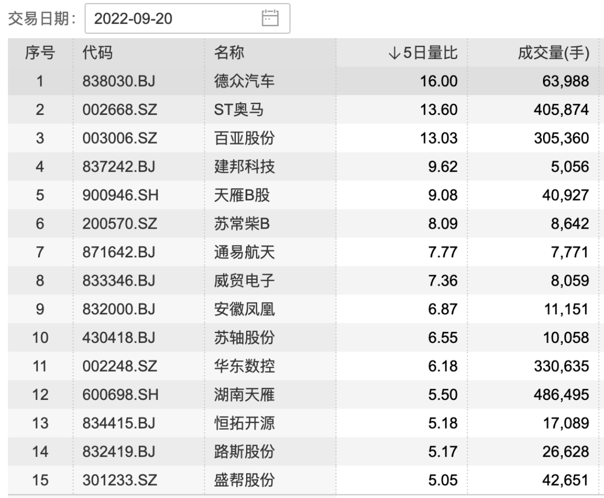Select stock code 301233.SZ
The image size is (604, 498).
click(120, 480)
